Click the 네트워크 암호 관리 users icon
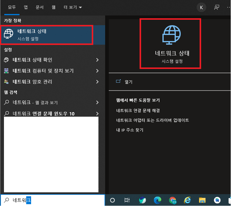231x206 pixels. (x=6, y=82)
